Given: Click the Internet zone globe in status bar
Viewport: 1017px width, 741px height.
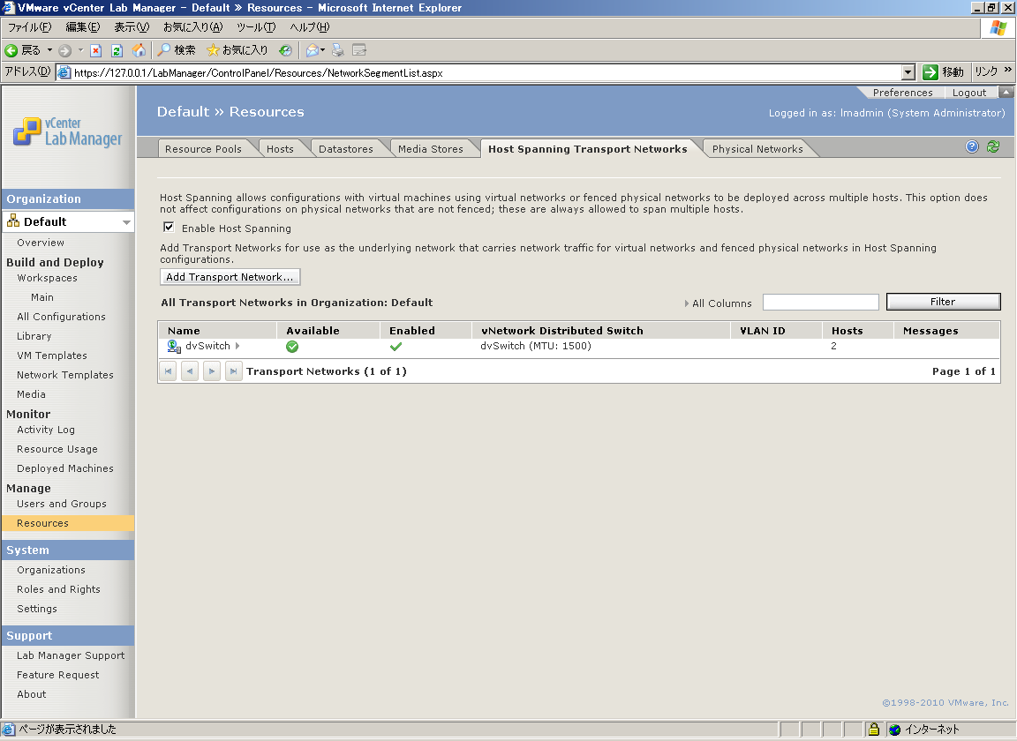Looking at the screenshot, I should (895, 730).
